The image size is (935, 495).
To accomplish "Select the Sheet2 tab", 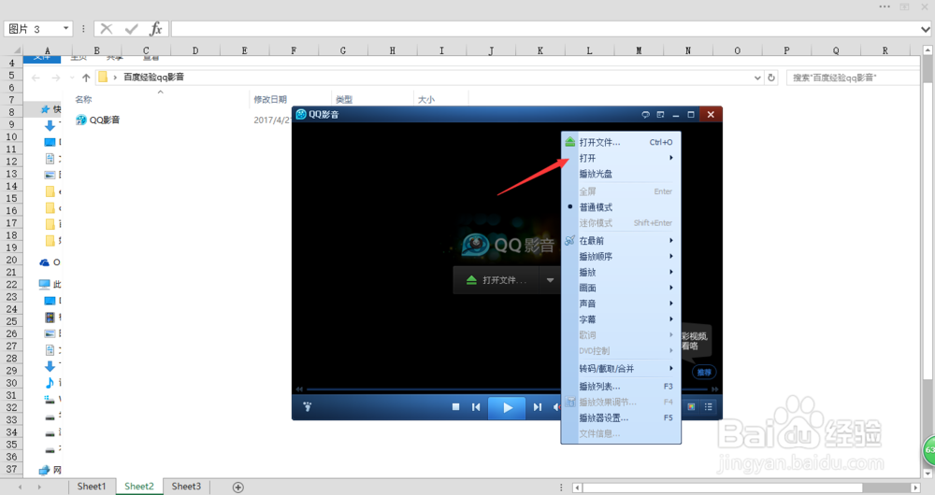I will (139, 487).
